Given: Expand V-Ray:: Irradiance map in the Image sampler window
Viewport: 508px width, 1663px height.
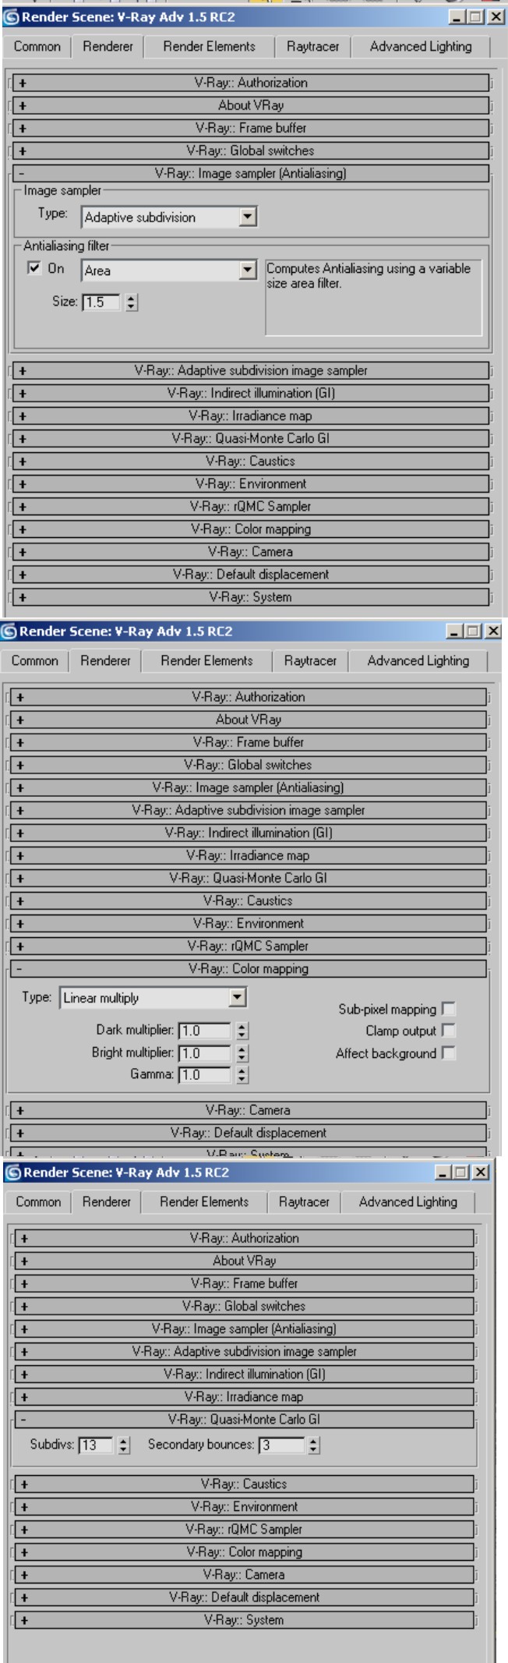Looking at the screenshot, I should coord(251,416).
